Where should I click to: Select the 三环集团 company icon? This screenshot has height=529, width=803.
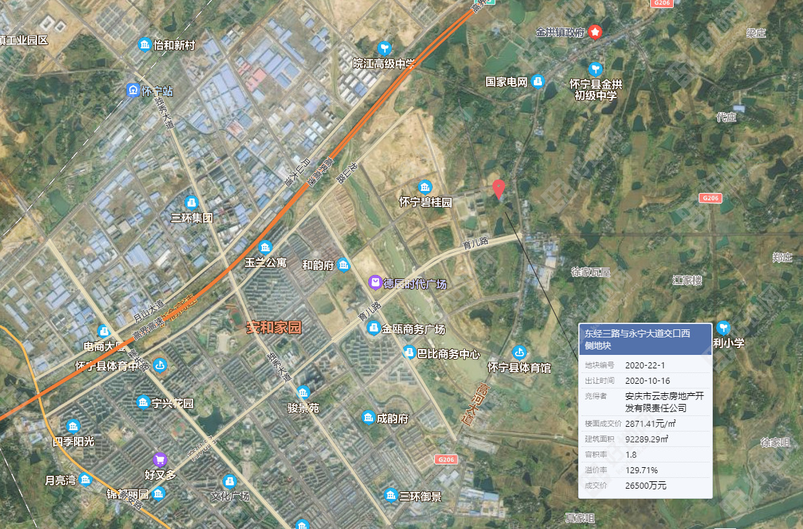192,202
